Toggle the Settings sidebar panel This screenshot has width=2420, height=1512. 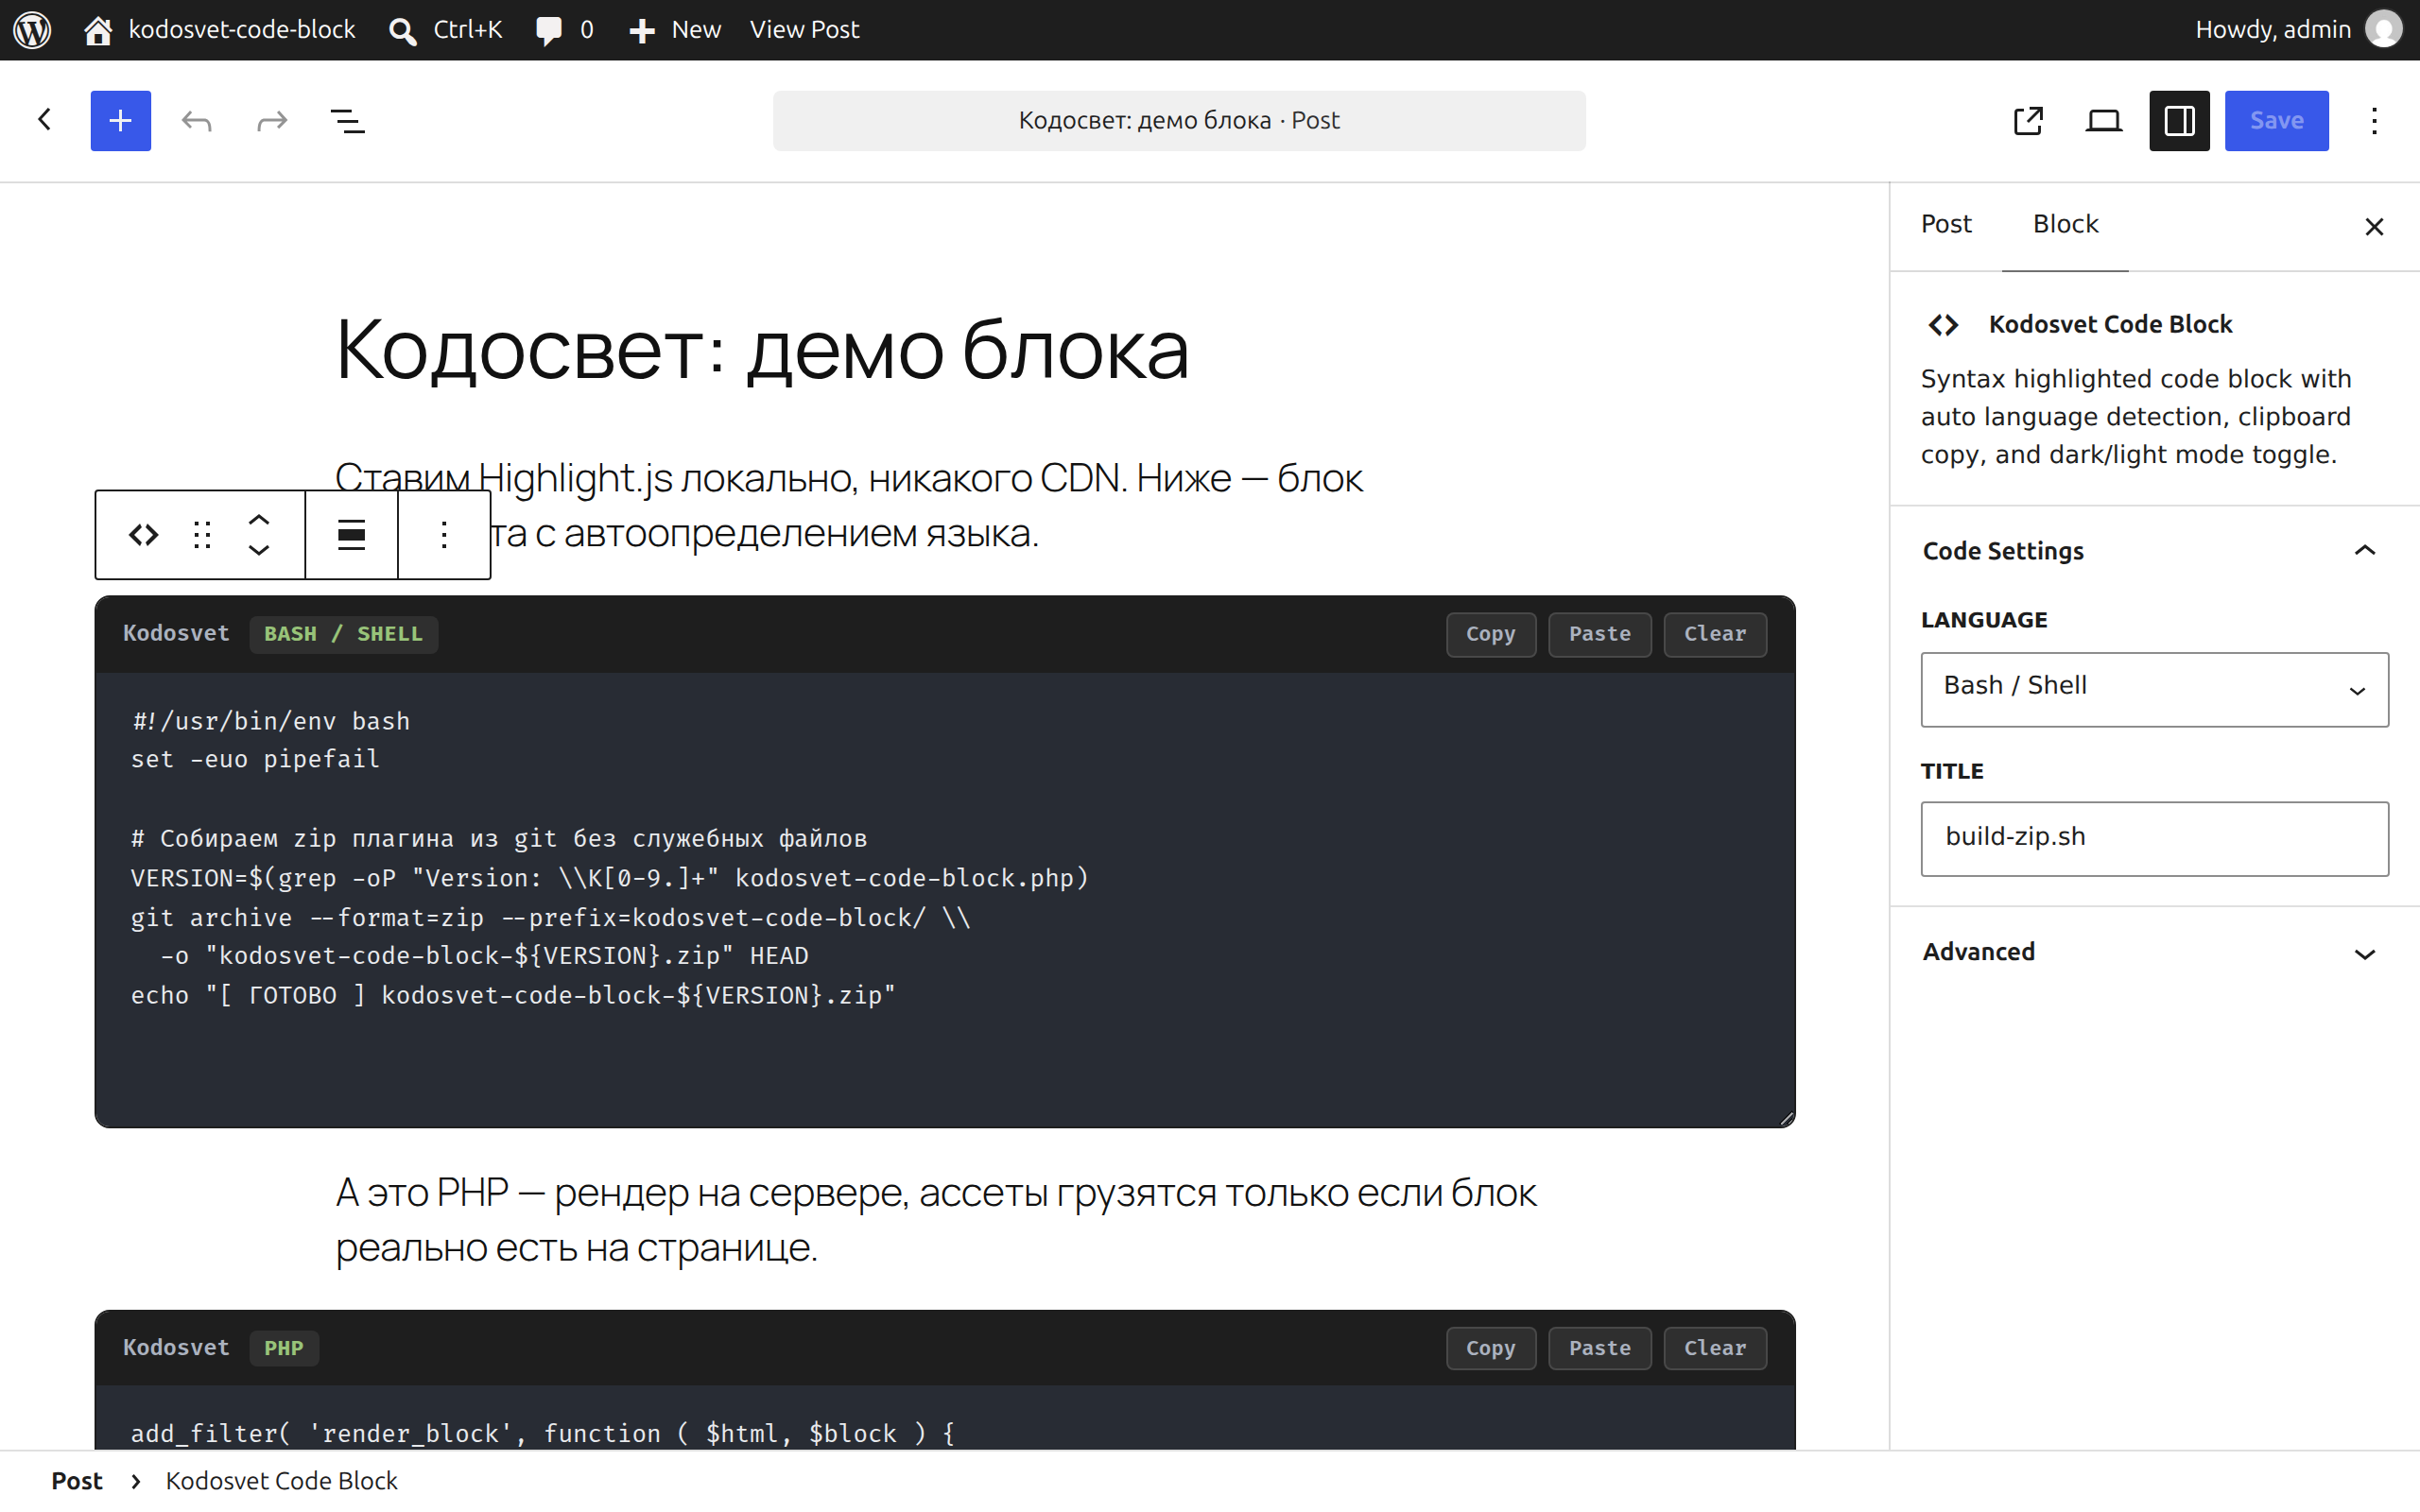(x=2179, y=120)
